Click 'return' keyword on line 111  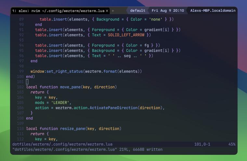37,134
